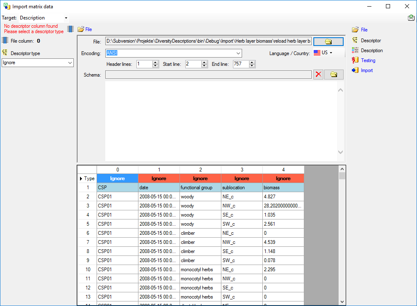
Task: Click the File path input field
Action: pyautogui.click(x=208, y=41)
